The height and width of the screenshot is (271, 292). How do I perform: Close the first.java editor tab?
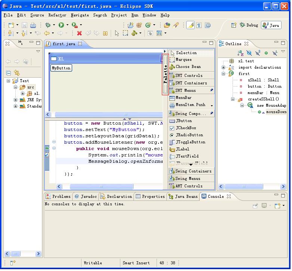(80, 44)
